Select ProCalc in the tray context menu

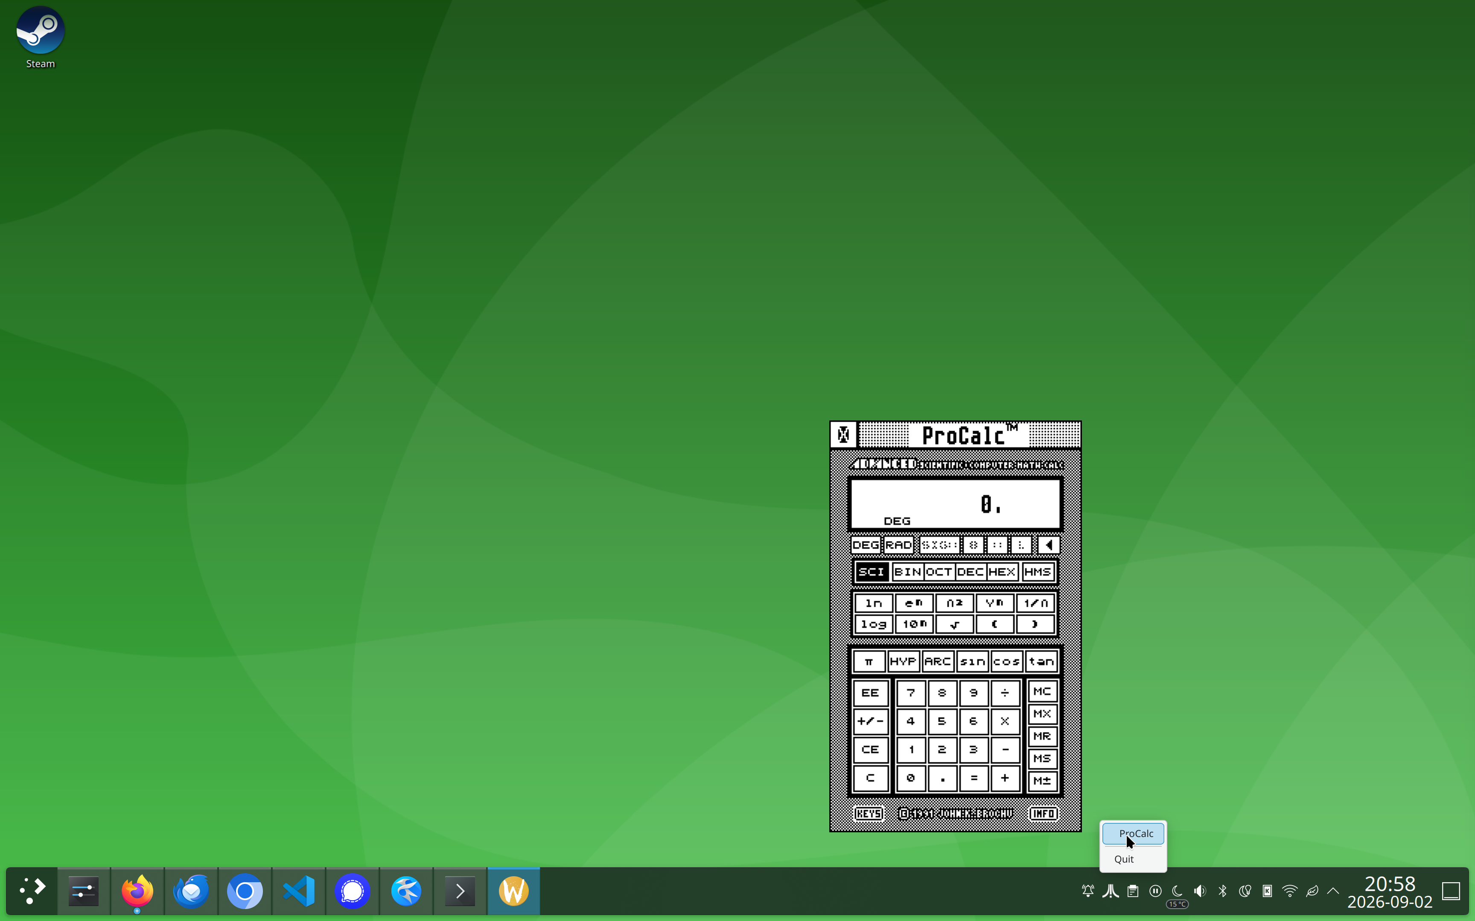click(x=1133, y=834)
